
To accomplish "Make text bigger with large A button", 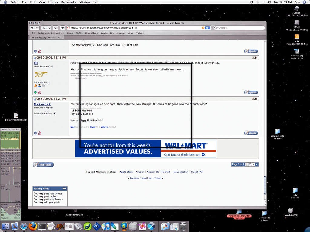I will 49,28.
